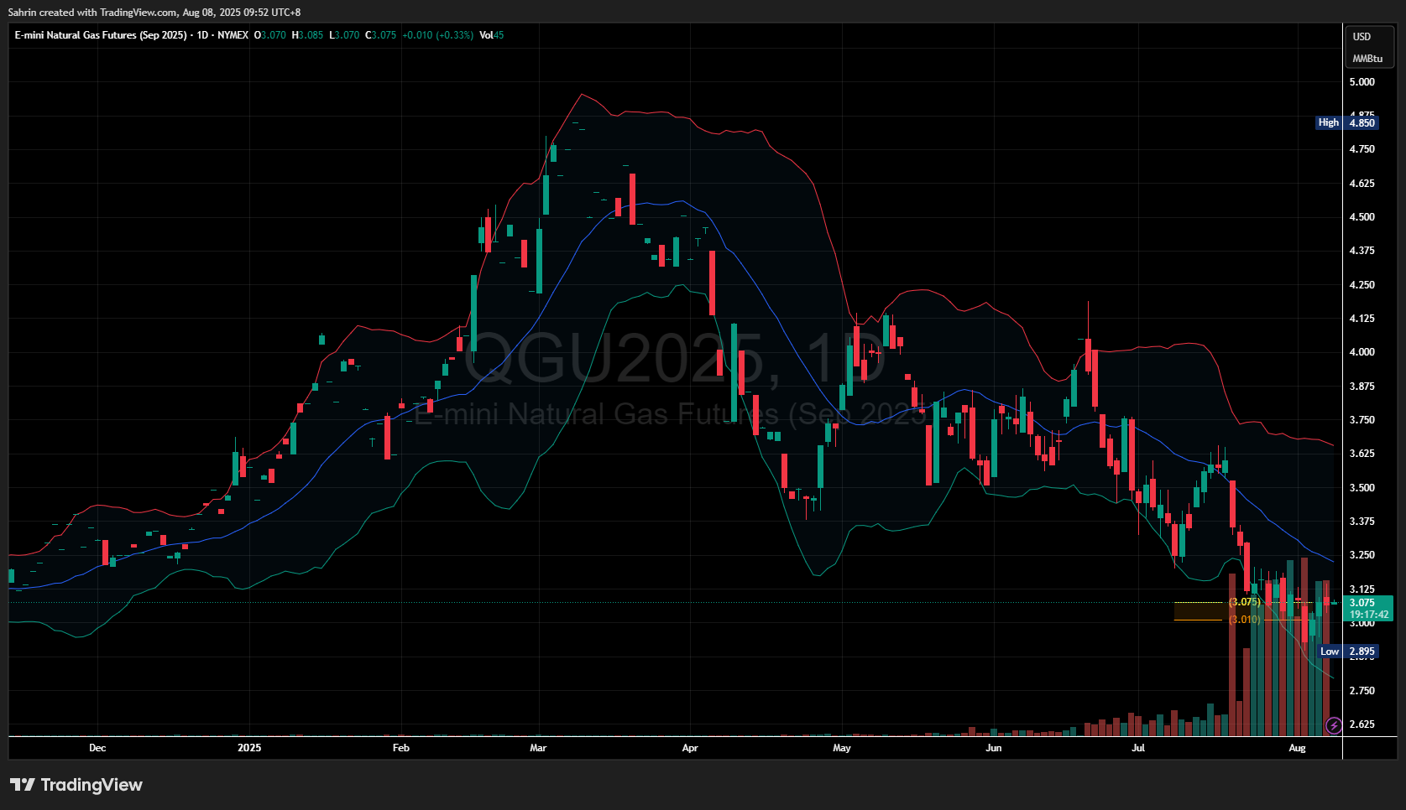Viewport: 1406px width, 810px height.
Task: Click the 2025 label on time axis
Action: point(249,748)
